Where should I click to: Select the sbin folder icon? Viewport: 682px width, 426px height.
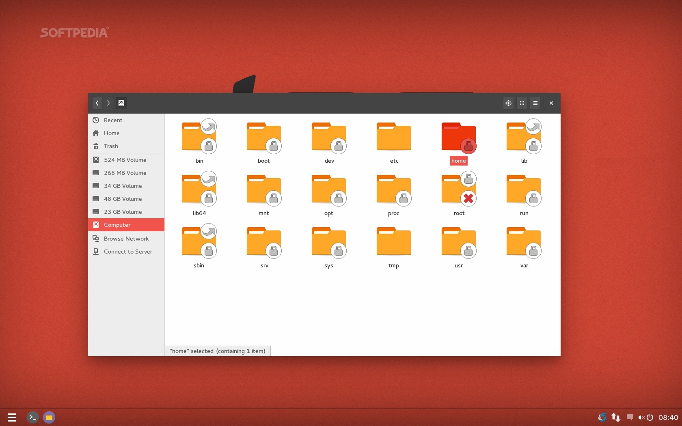pyautogui.click(x=199, y=241)
